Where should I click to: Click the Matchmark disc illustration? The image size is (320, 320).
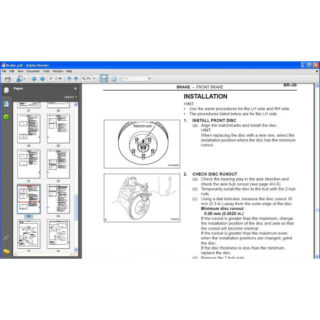(142, 144)
